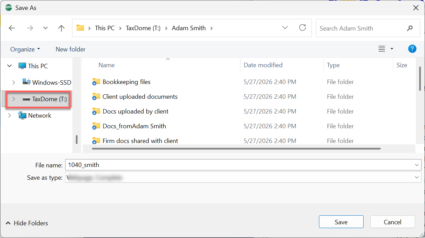The image size is (425, 238).
Task: Click File folder type of Docs_fromAdam Smith row
Action: coord(340,126)
